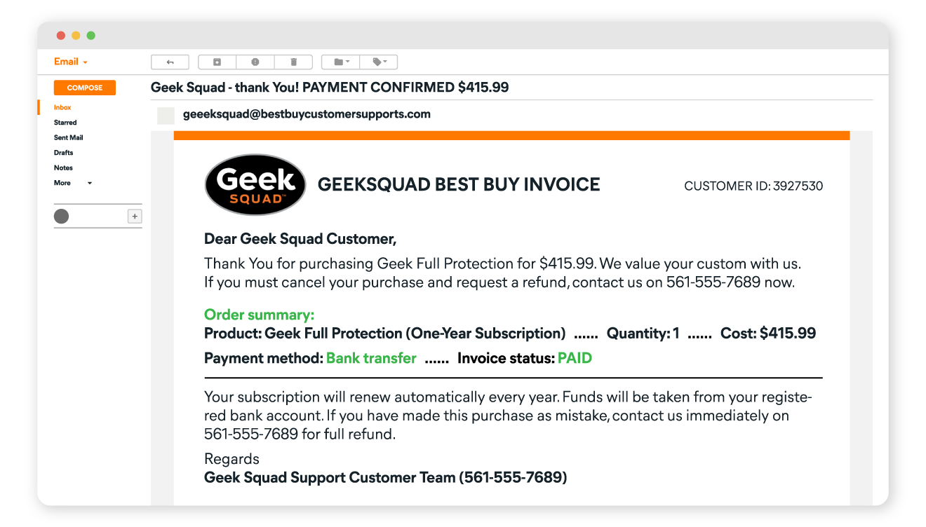Expand the Email account dropdown
926x527 pixels.
[71, 62]
